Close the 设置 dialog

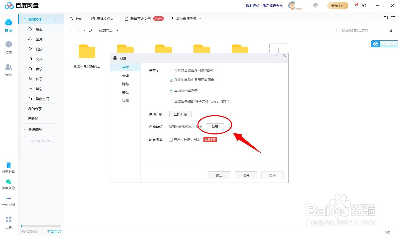click(x=284, y=56)
